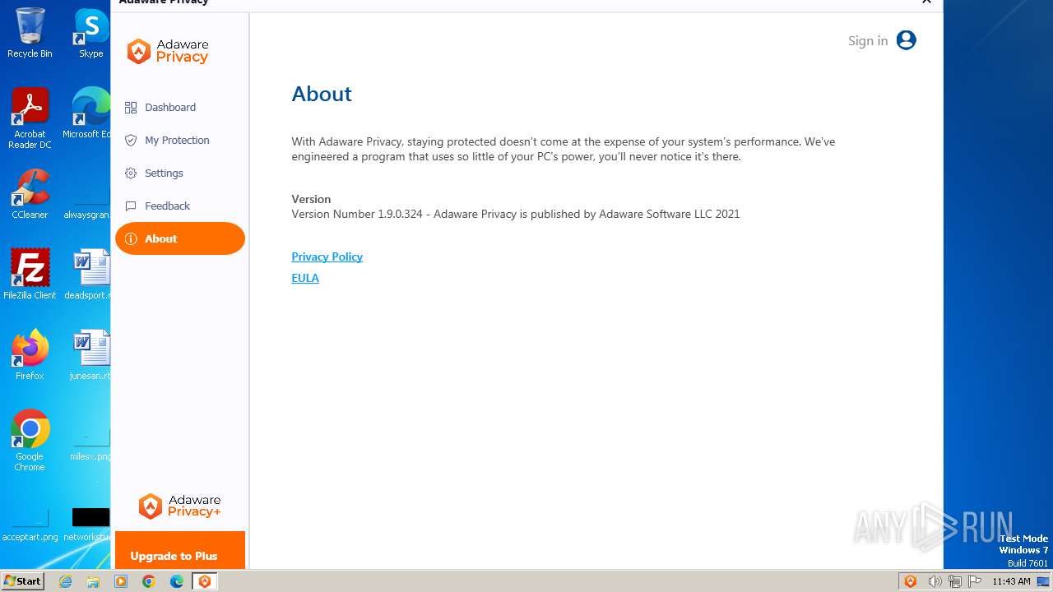Click the About info icon
The image size is (1053, 592).
[x=131, y=238]
